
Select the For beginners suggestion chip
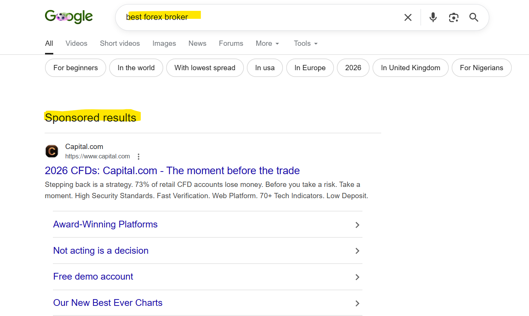coord(75,68)
